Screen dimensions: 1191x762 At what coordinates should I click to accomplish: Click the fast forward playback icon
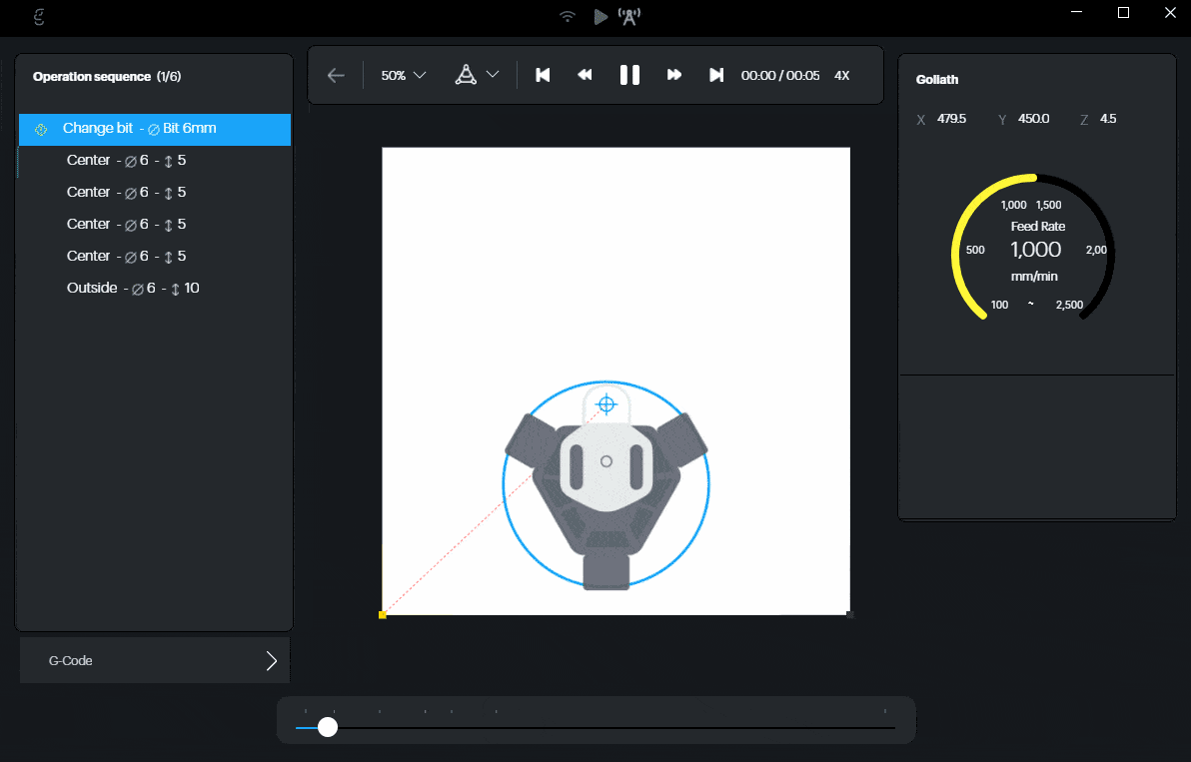[674, 75]
